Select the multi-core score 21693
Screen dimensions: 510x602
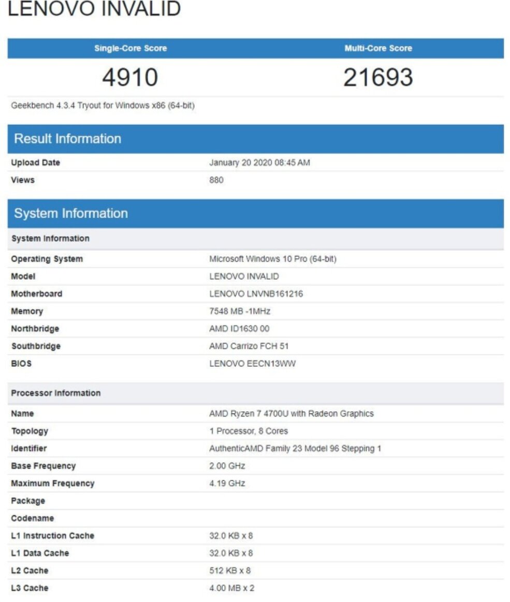[378, 77]
